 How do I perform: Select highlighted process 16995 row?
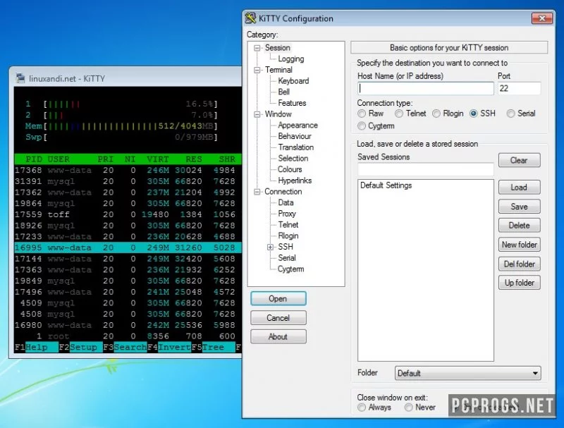pyautogui.click(x=128, y=247)
